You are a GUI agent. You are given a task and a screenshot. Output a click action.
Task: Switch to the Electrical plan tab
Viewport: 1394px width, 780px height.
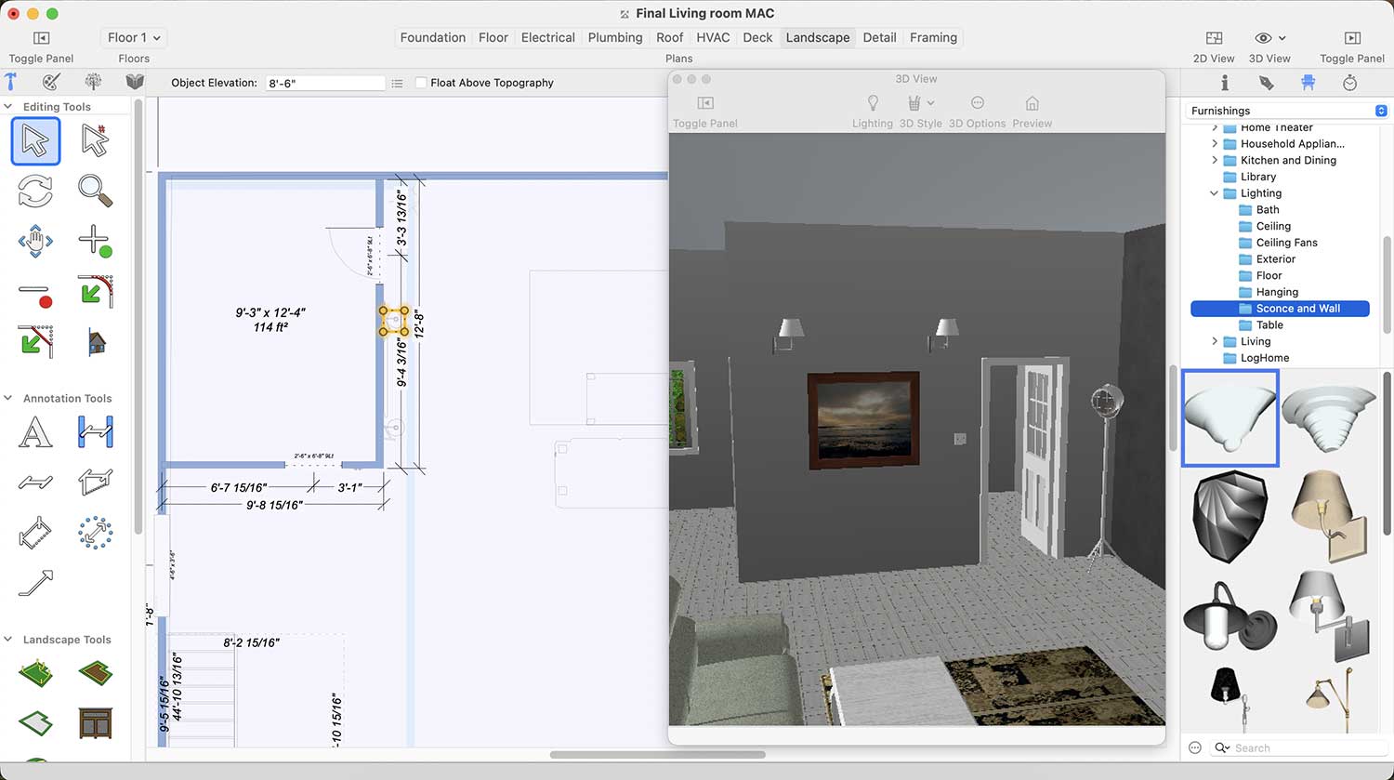click(x=547, y=38)
